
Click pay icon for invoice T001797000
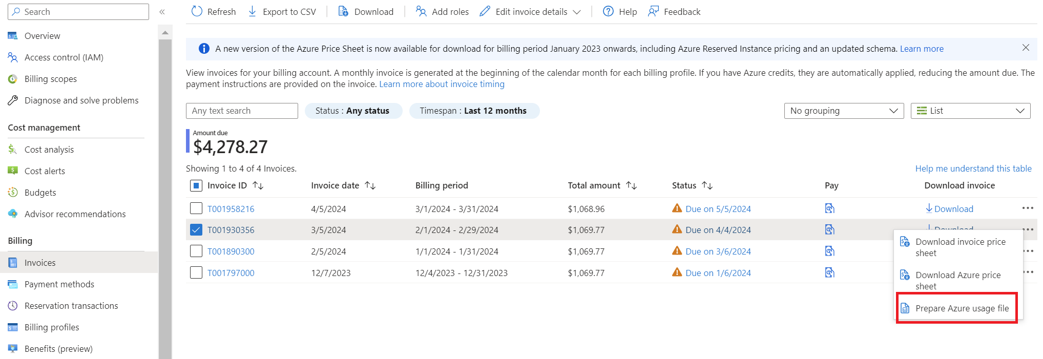829,272
